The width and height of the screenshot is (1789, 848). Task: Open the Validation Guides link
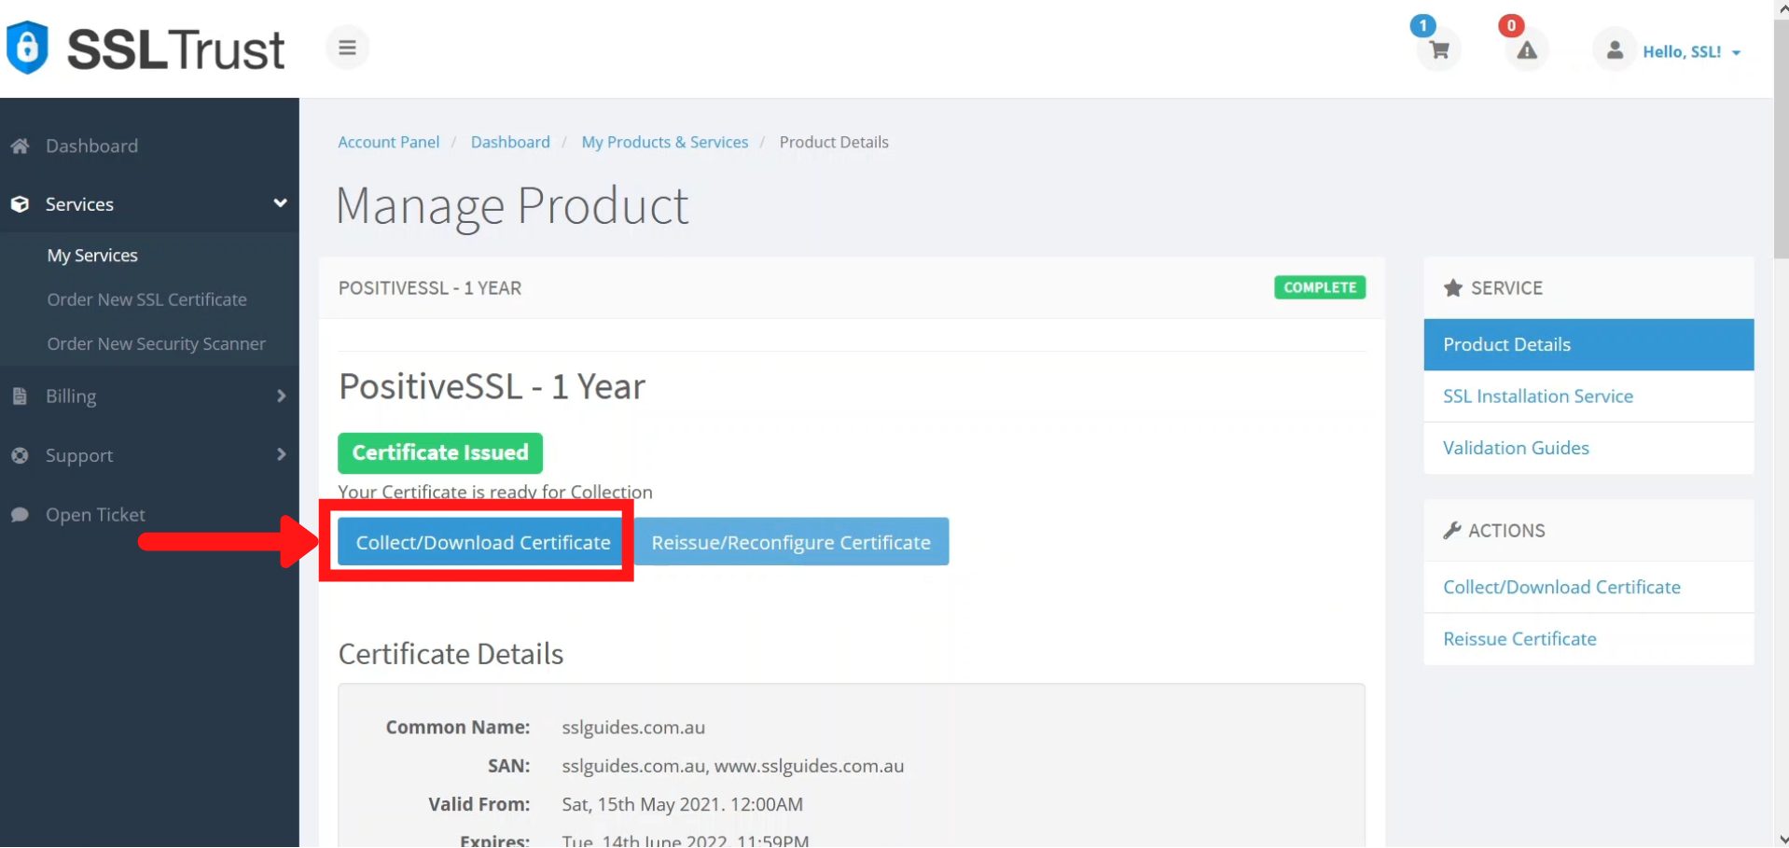[x=1515, y=448]
